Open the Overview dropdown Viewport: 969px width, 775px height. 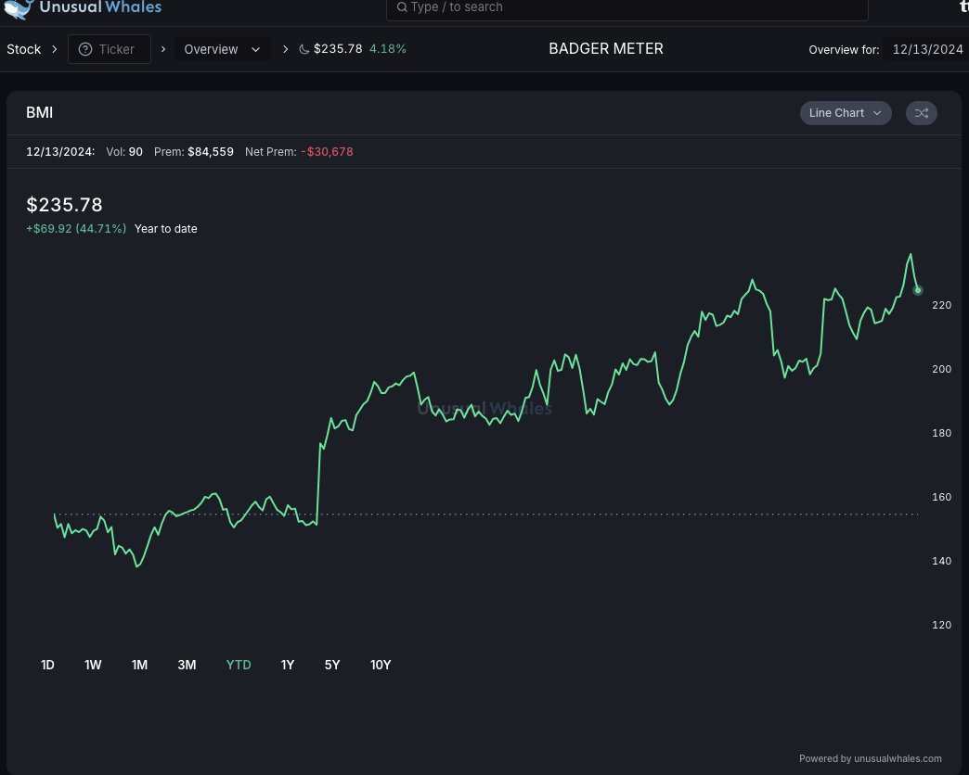[x=222, y=49]
